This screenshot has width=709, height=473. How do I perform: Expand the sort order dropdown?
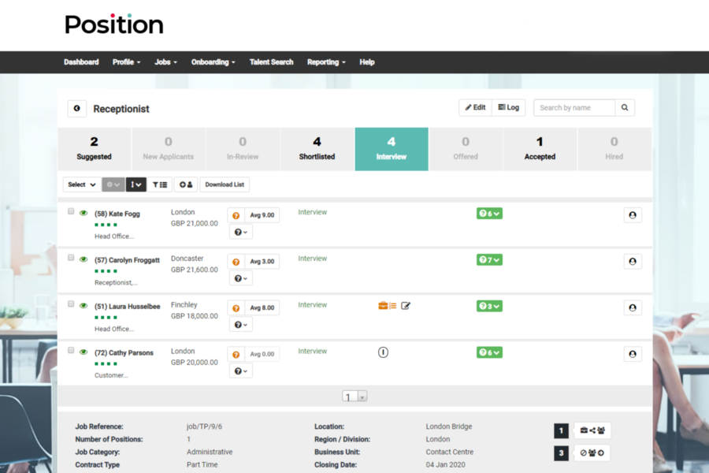click(136, 184)
